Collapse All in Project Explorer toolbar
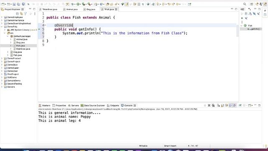 [x=17, y=13]
